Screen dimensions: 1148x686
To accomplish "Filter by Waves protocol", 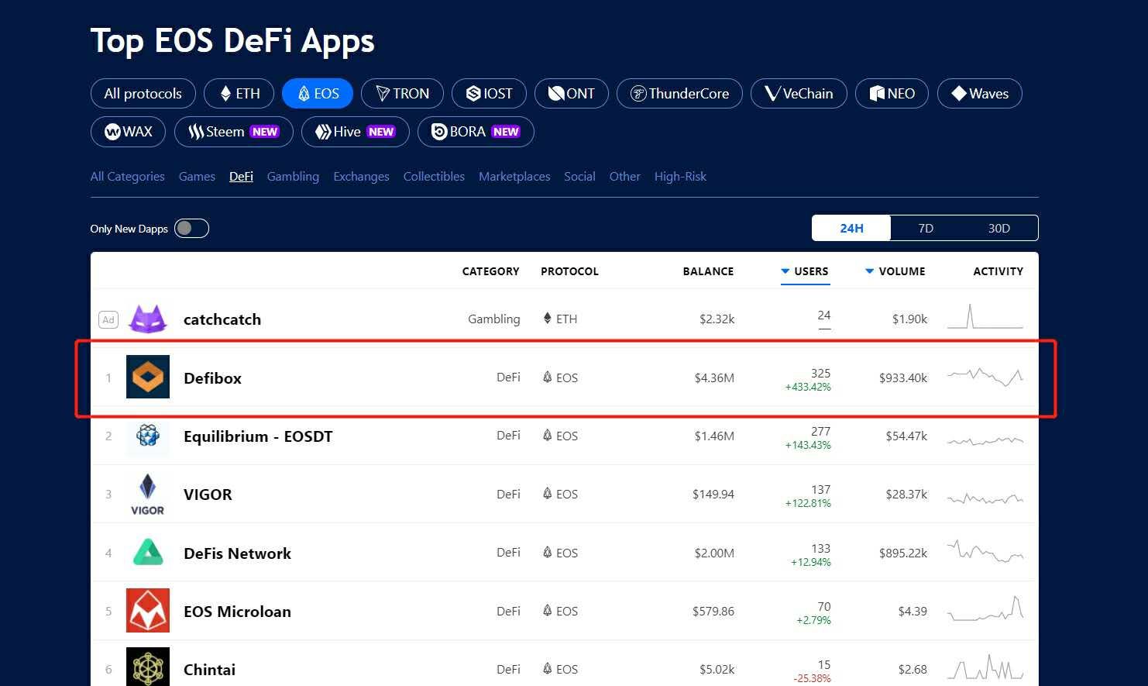I will 980,93.
